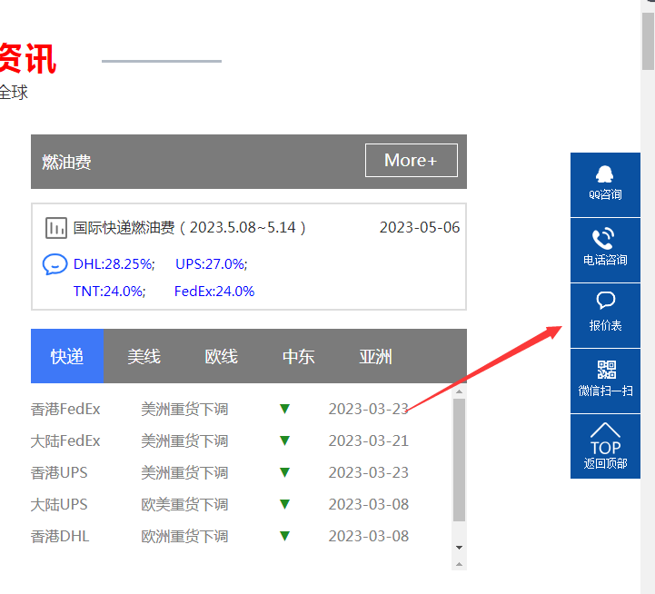This screenshot has width=655, height=594.
Task: Click TOP 返回顶部 arrow icon
Action: point(605,431)
